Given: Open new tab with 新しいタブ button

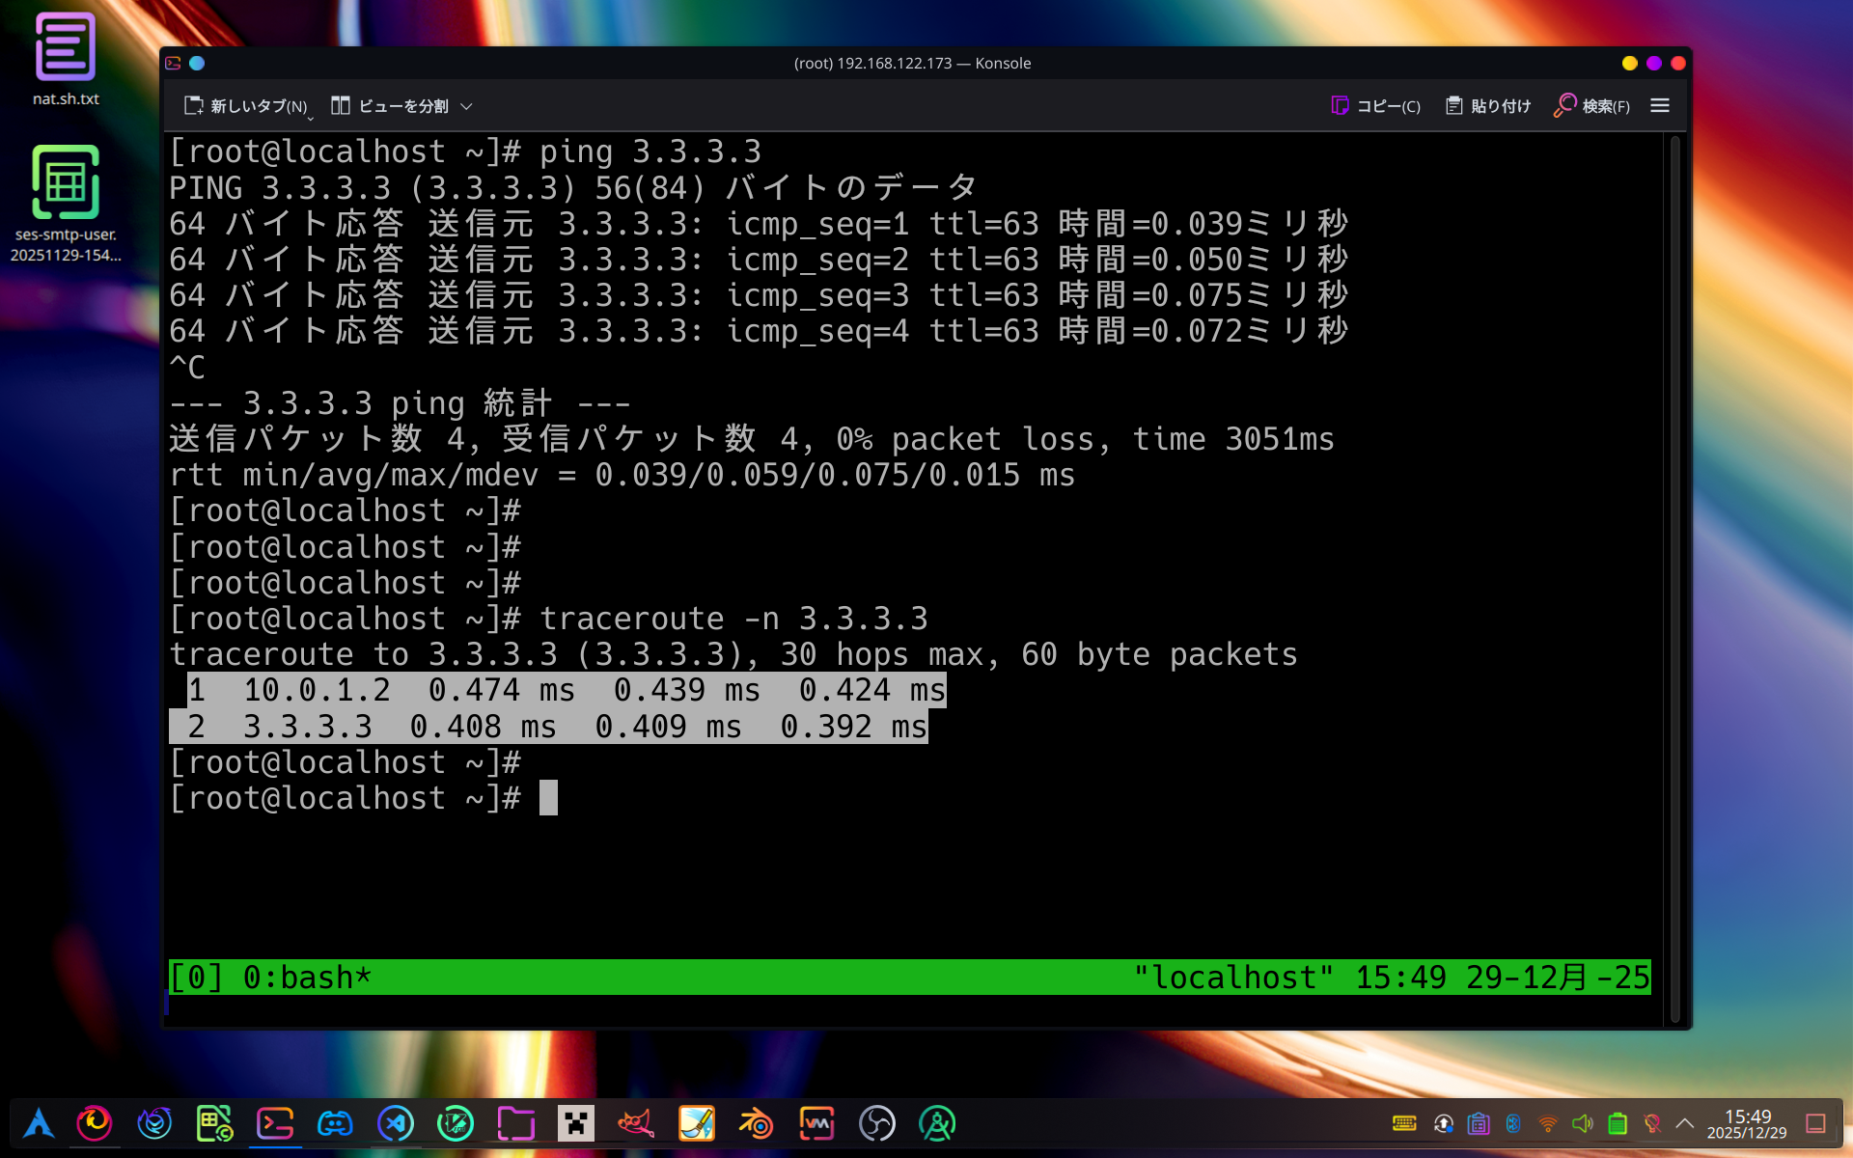Looking at the screenshot, I should pyautogui.click(x=246, y=106).
